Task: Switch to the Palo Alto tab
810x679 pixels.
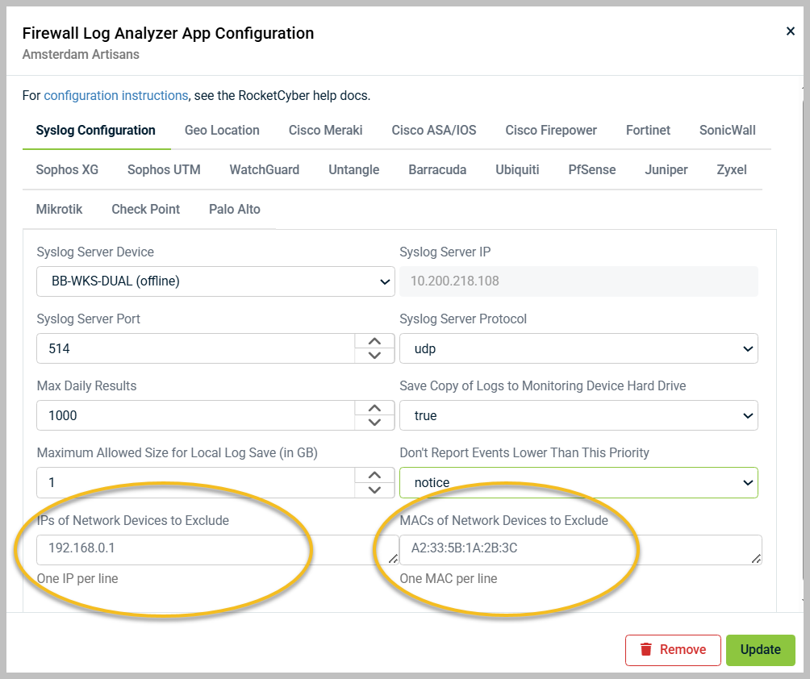Action: (234, 209)
